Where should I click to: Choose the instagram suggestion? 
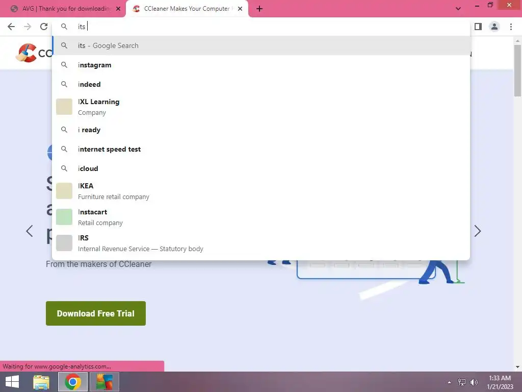tap(261, 65)
